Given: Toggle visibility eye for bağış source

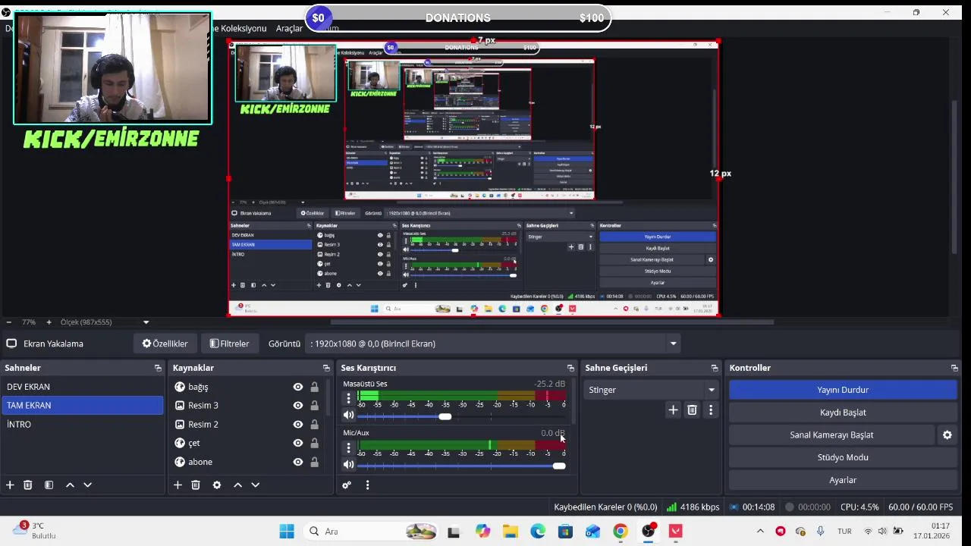Looking at the screenshot, I should (298, 387).
